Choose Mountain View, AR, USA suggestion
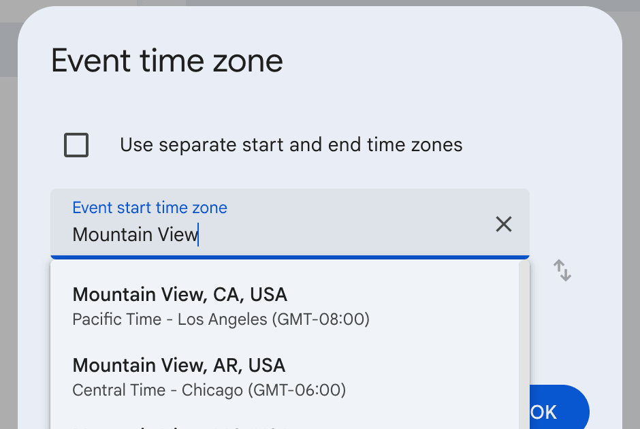Image resolution: width=640 pixels, height=429 pixels. click(178, 366)
